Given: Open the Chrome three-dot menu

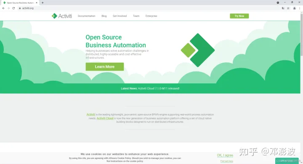Looking at the screenshot, I should tap(300, 8).
